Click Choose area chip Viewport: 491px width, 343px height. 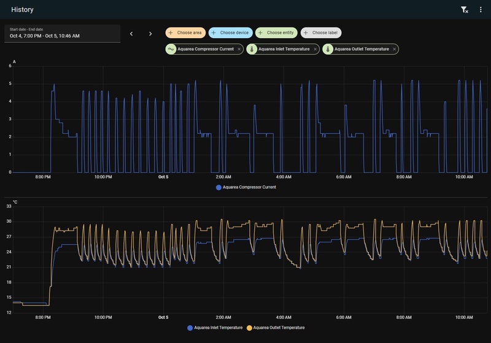tap(185, 33)
